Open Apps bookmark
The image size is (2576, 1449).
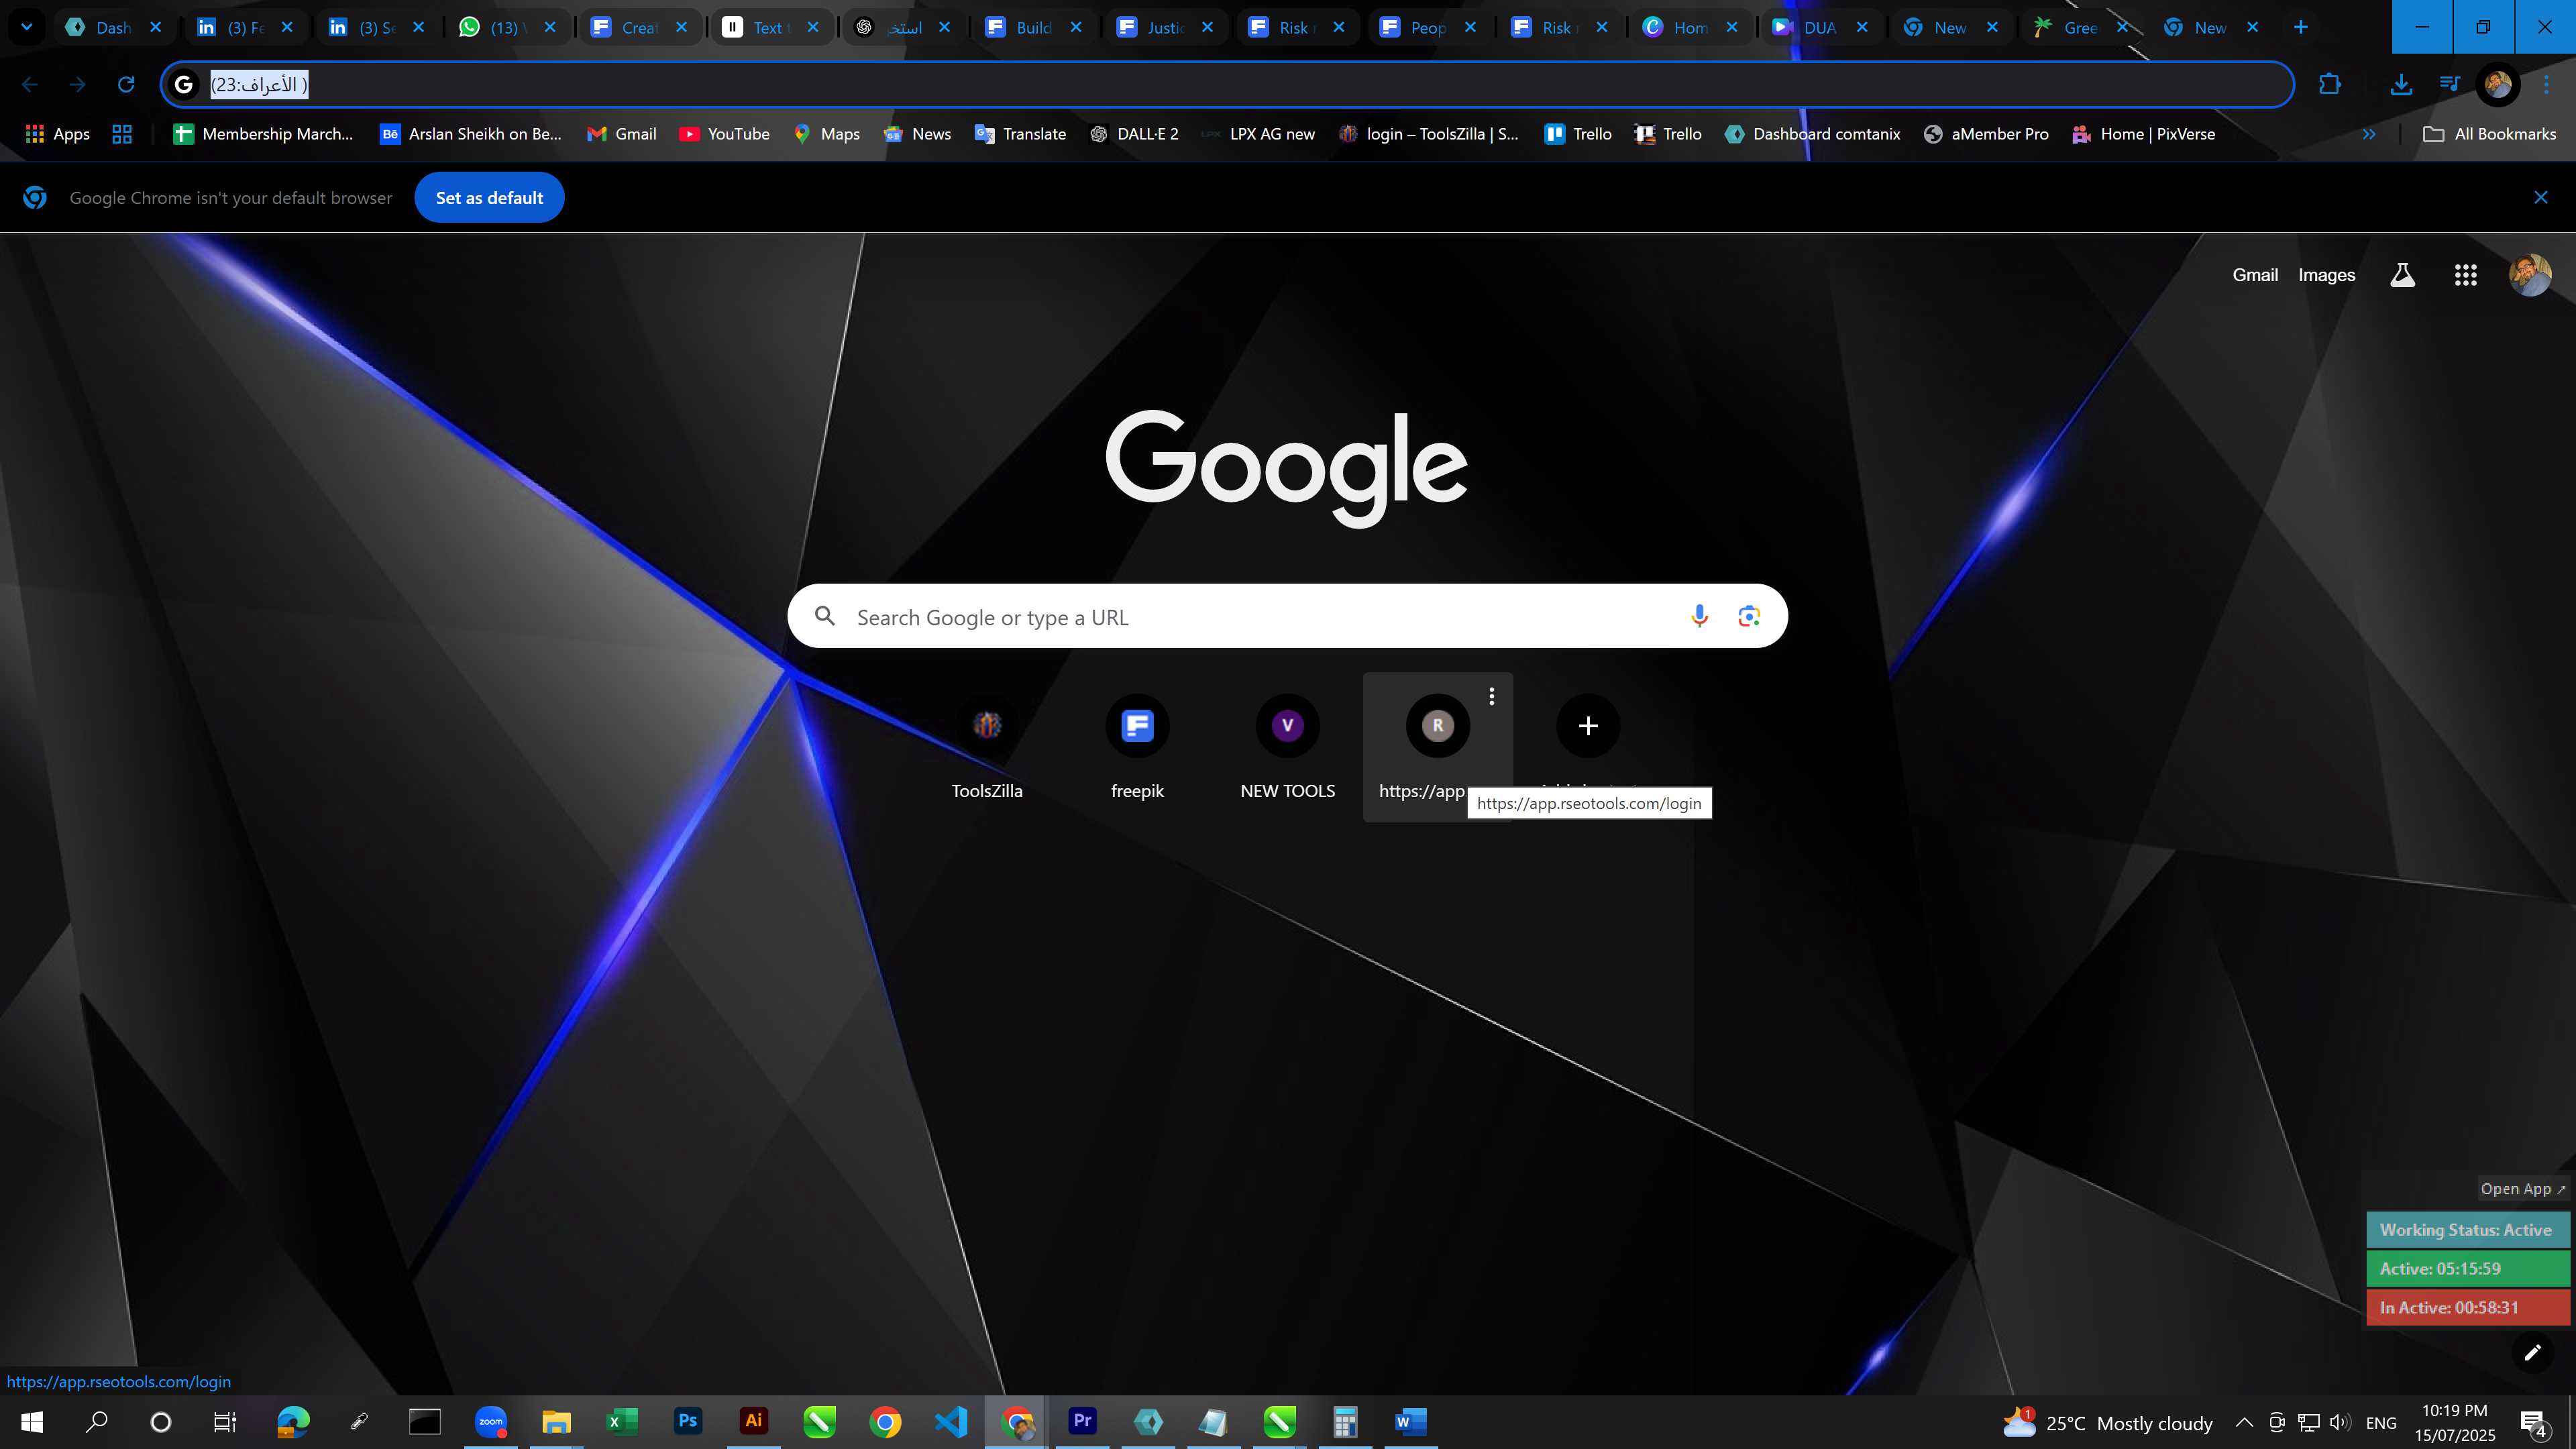[57, 134]
